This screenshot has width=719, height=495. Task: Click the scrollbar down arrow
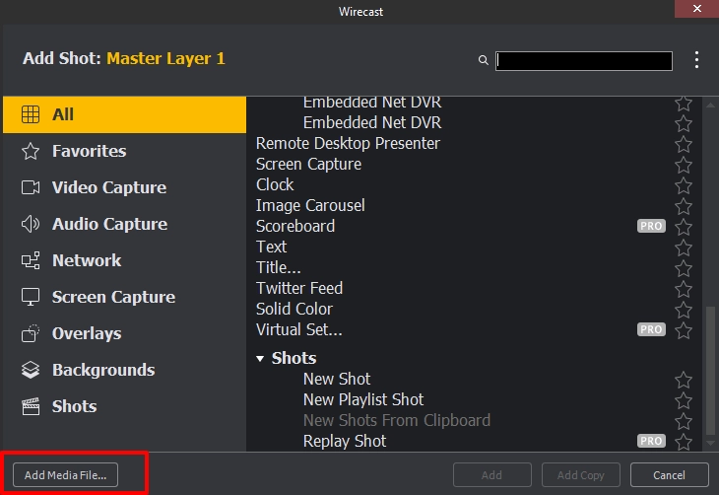tap(710, 443)
